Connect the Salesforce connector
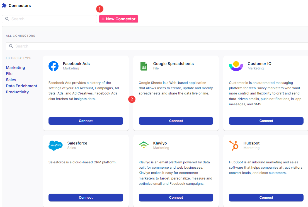This screenshot has width=308, height=207. coord(86,197)
